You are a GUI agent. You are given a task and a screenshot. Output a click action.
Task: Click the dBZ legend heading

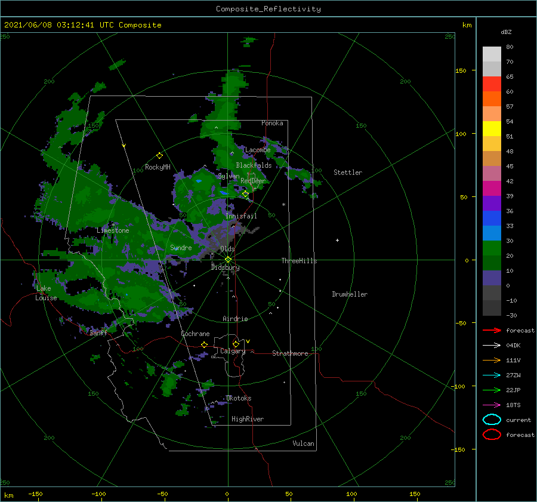click(506, 32)
